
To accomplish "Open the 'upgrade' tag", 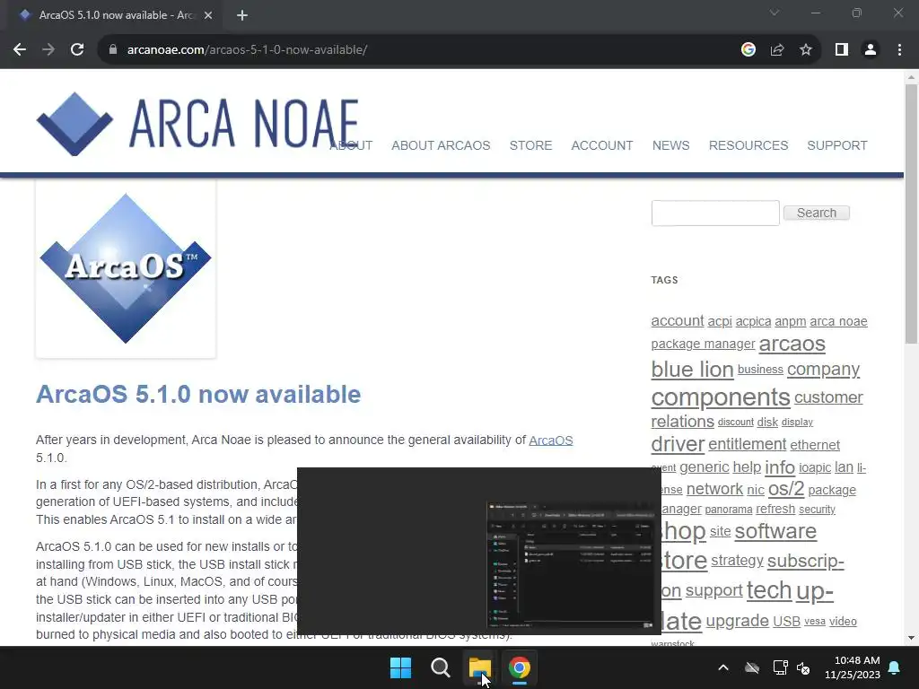I will click(737, 621).
